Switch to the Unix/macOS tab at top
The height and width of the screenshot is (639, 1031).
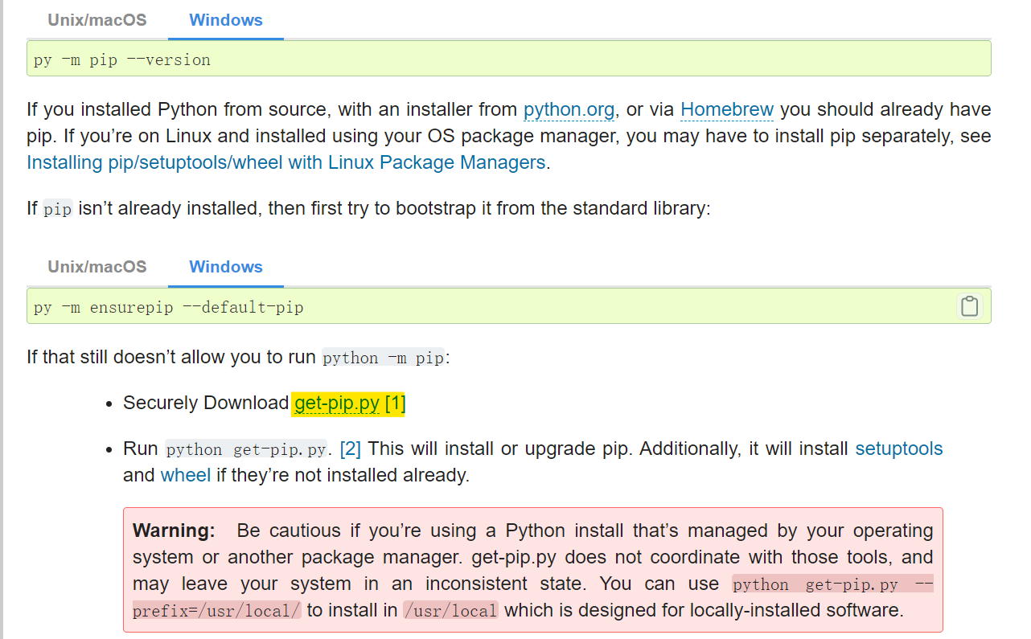[x=97, y=20]
